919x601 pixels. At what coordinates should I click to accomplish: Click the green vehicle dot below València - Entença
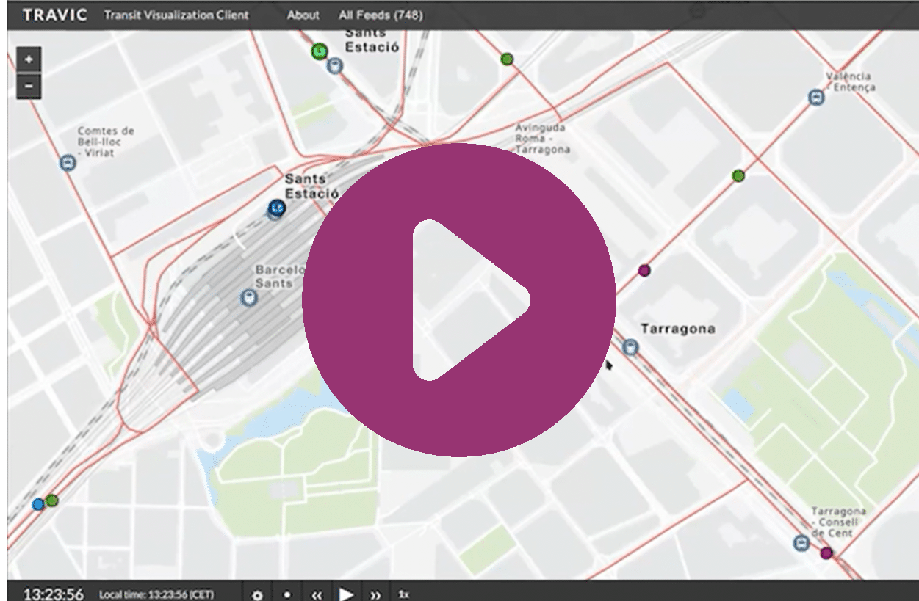click(738, 175)
